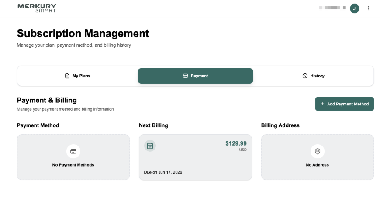Click the clock icon beside History
Viewport: 380px width, 223px height.
coord(305,76)
